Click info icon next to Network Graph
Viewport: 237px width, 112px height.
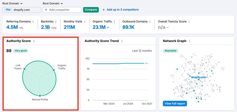(x=190, y=41)
